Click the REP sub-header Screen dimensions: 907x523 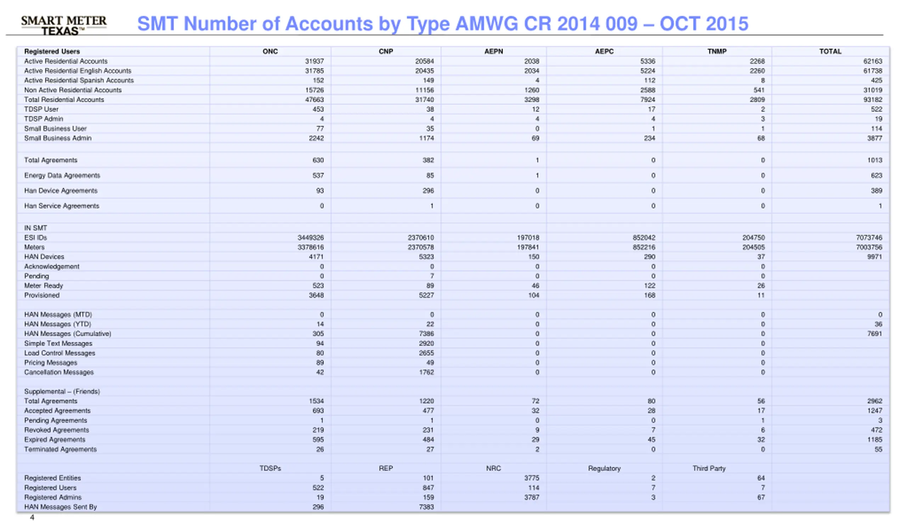(385, 468)
